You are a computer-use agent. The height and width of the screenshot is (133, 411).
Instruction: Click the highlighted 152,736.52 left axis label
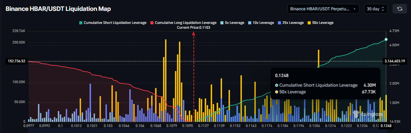pyautogui.click(x=17, y=61)
